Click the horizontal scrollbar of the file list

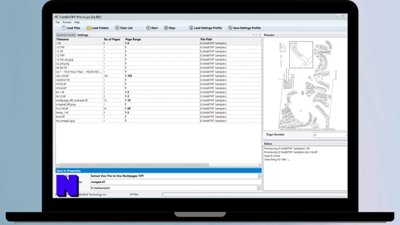pyautogui.click(x=134, y=165)
